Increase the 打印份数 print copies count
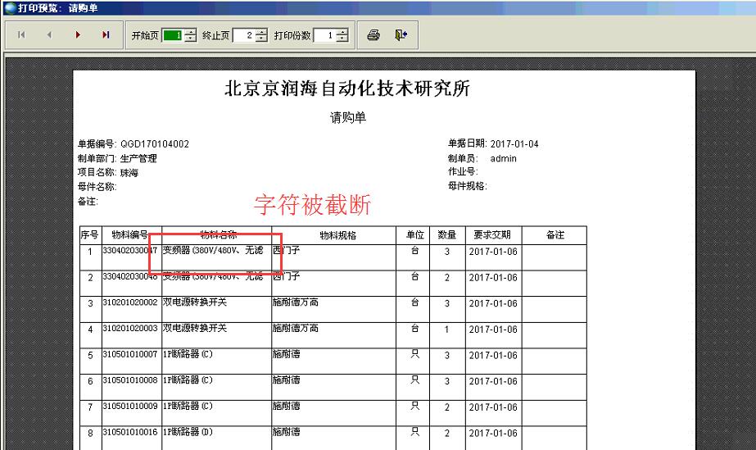The image size is (756, 450). pos(342,32)
